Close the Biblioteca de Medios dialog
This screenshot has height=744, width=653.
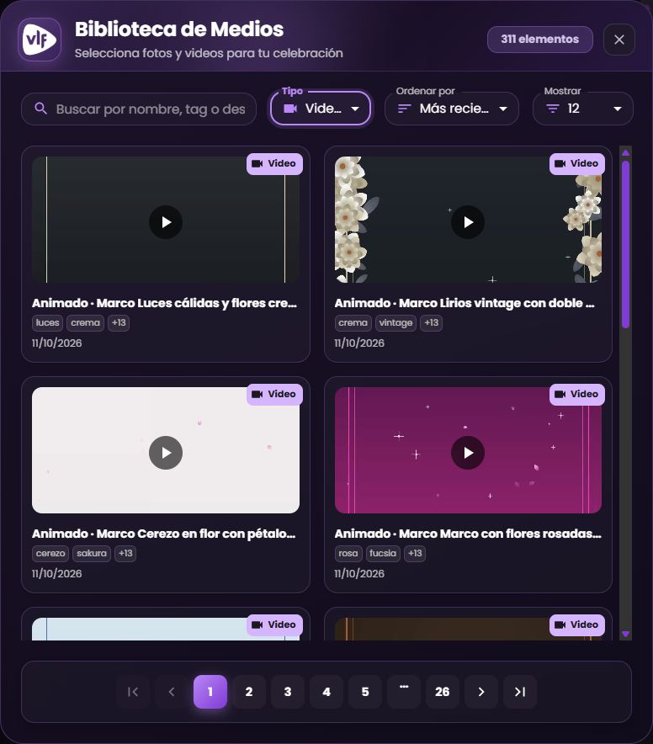[x=618, y=40]
